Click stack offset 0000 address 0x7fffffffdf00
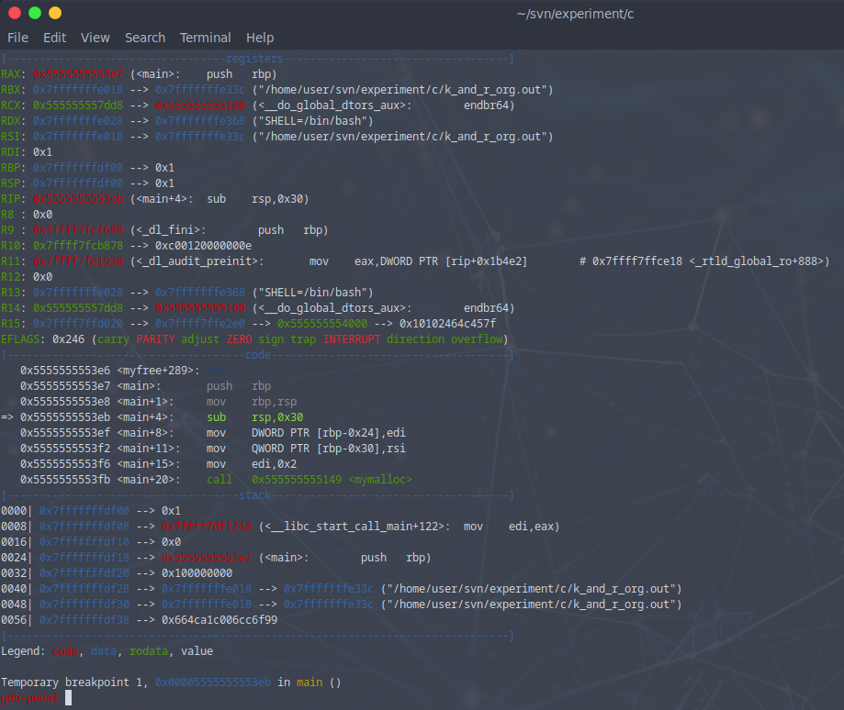Viewport: 844px width, 710px height. click(84, 511)
